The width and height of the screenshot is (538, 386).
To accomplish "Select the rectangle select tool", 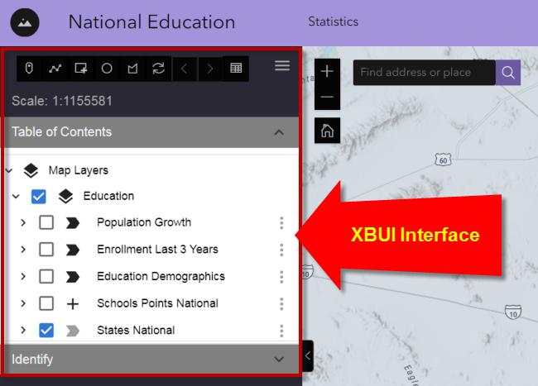I will pyautogui.click(x=81, y=69).
